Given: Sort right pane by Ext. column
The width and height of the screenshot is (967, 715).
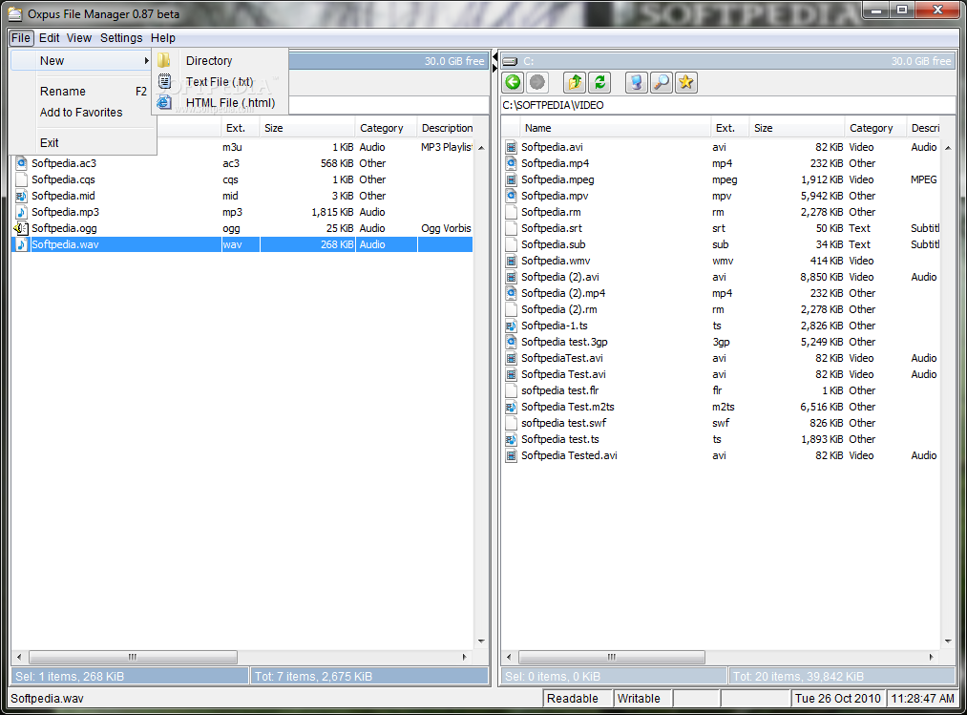Looking at the screenshot, I should pos(729,128).
